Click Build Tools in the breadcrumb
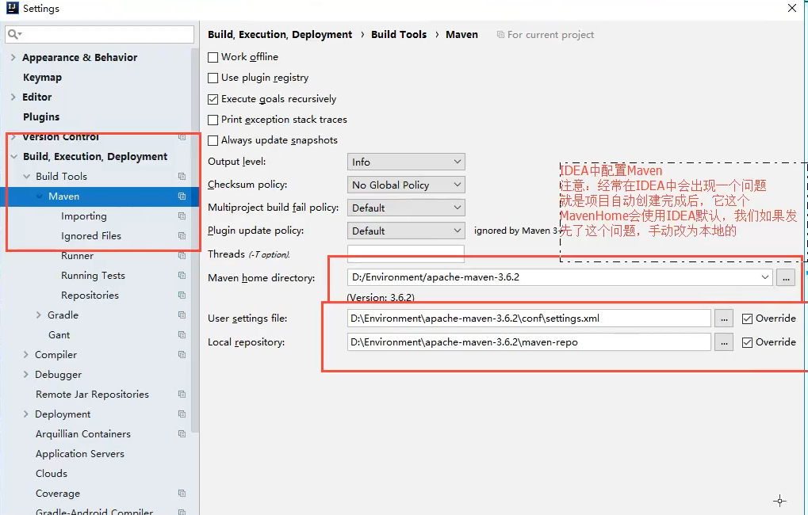Screen dimensions: 808x515 (399, 35)
